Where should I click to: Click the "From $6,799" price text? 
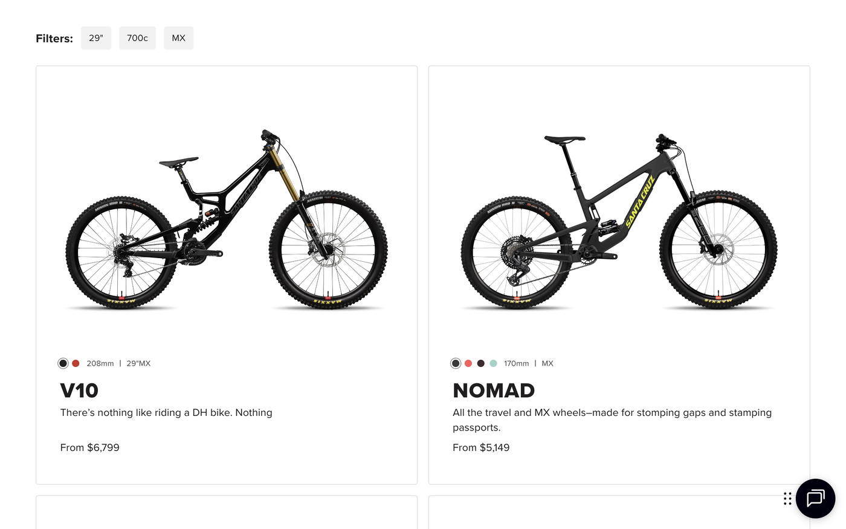tap(89, 447)
